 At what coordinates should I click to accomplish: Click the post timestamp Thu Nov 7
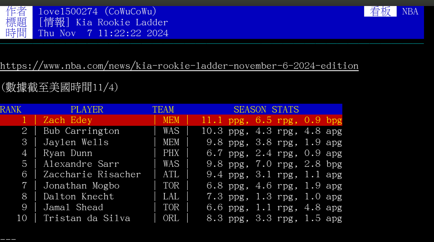coord(103,33)
